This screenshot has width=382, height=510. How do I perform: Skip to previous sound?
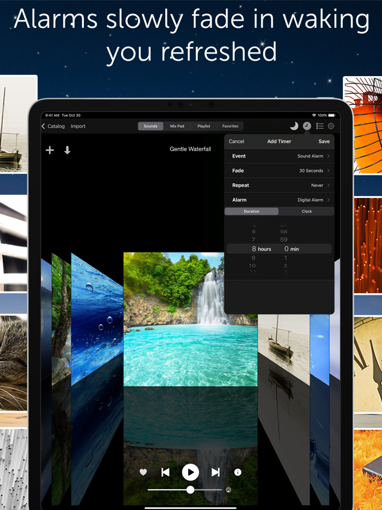pos(166,472)
